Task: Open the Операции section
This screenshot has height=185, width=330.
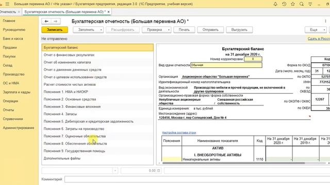Action: coord(10,101)
